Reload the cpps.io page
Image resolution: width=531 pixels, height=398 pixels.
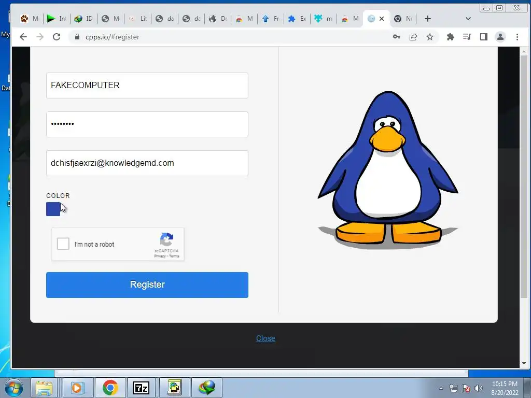click(x=57, y=37)
